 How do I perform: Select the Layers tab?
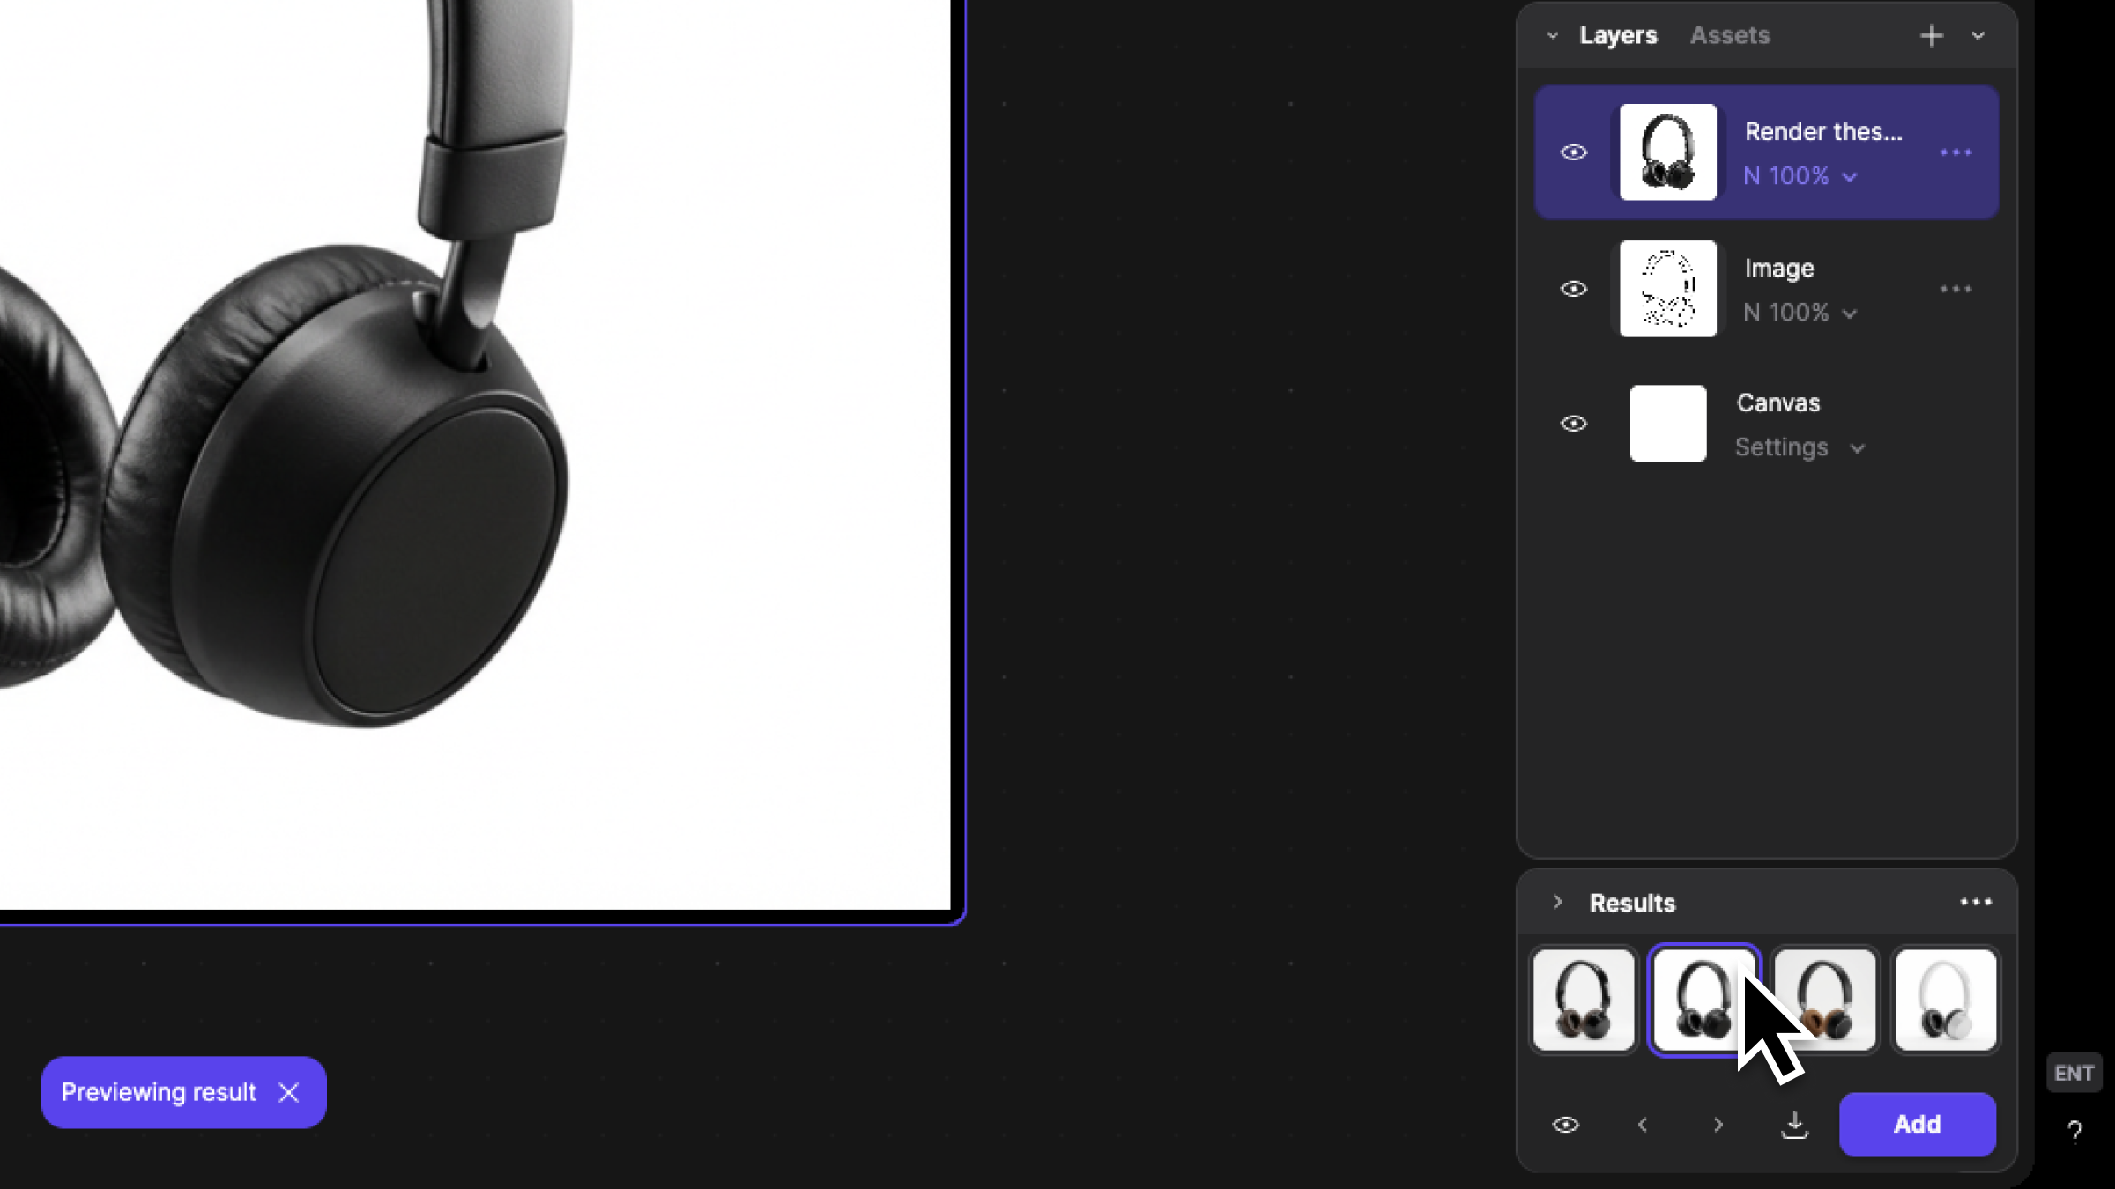1618,35
